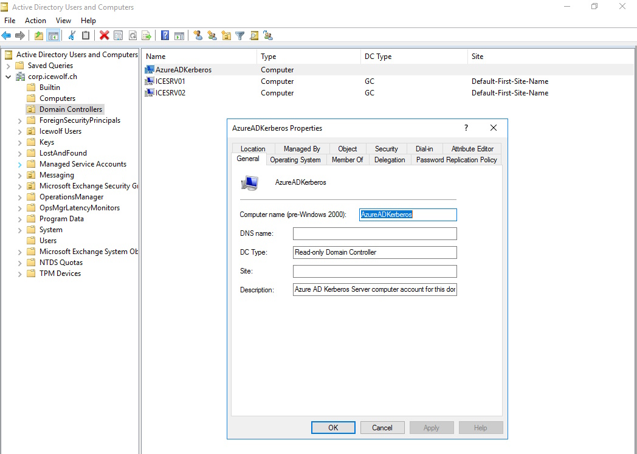Open the Delegation tab
Image resolution: width=637 pixels, height=454 pixels.
(x=390, y=160)
